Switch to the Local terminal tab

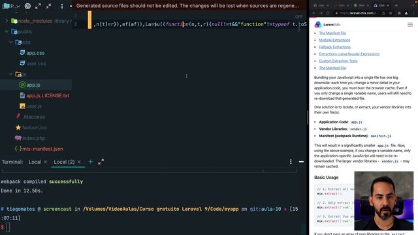pyautogui.click(x=35, y=162)
